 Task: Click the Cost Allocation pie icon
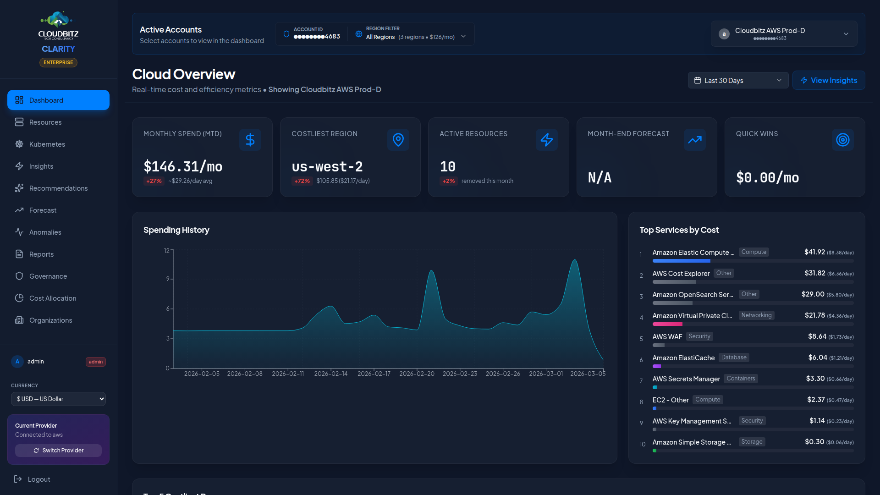pyautogui.click(x=19, y=298)
